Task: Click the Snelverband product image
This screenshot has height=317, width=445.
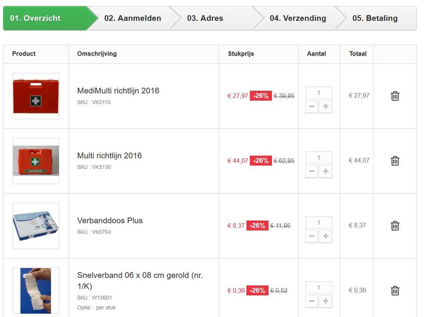Action: point(36,290)
